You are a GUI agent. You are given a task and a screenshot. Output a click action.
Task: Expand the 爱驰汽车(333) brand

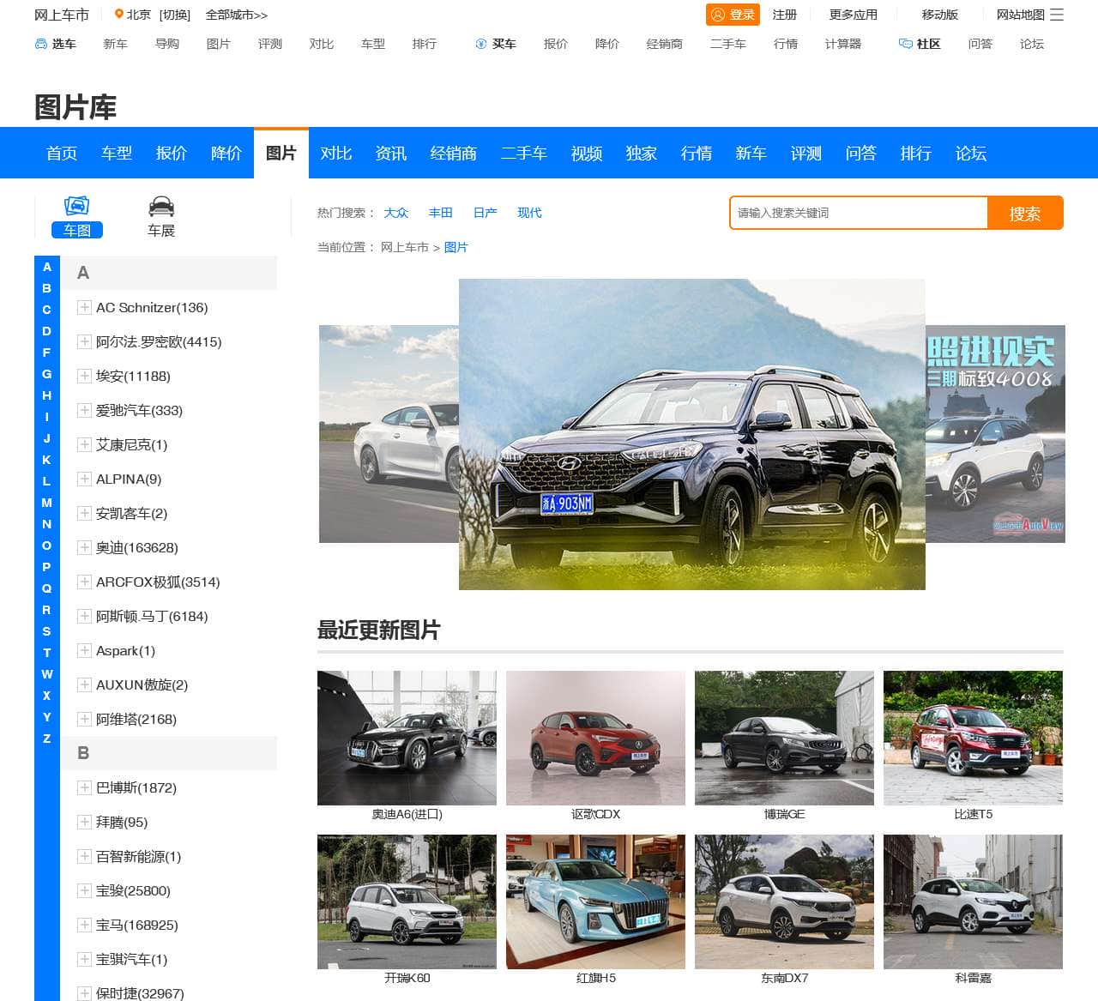tap(84, 410)
